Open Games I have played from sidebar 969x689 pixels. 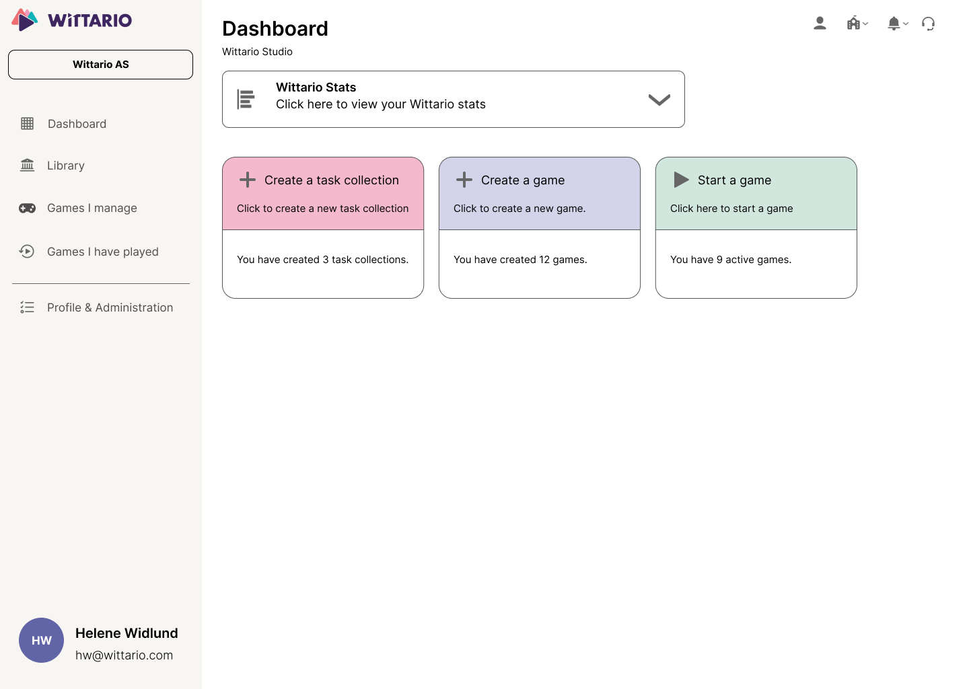(x=102, y=251)
